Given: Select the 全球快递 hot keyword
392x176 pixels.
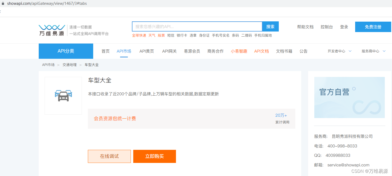Looking at the screenshot, I should [x=139, y=35].
